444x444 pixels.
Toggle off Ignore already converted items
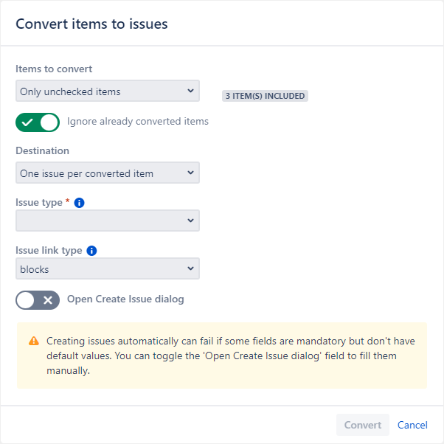tap(38, 122)
